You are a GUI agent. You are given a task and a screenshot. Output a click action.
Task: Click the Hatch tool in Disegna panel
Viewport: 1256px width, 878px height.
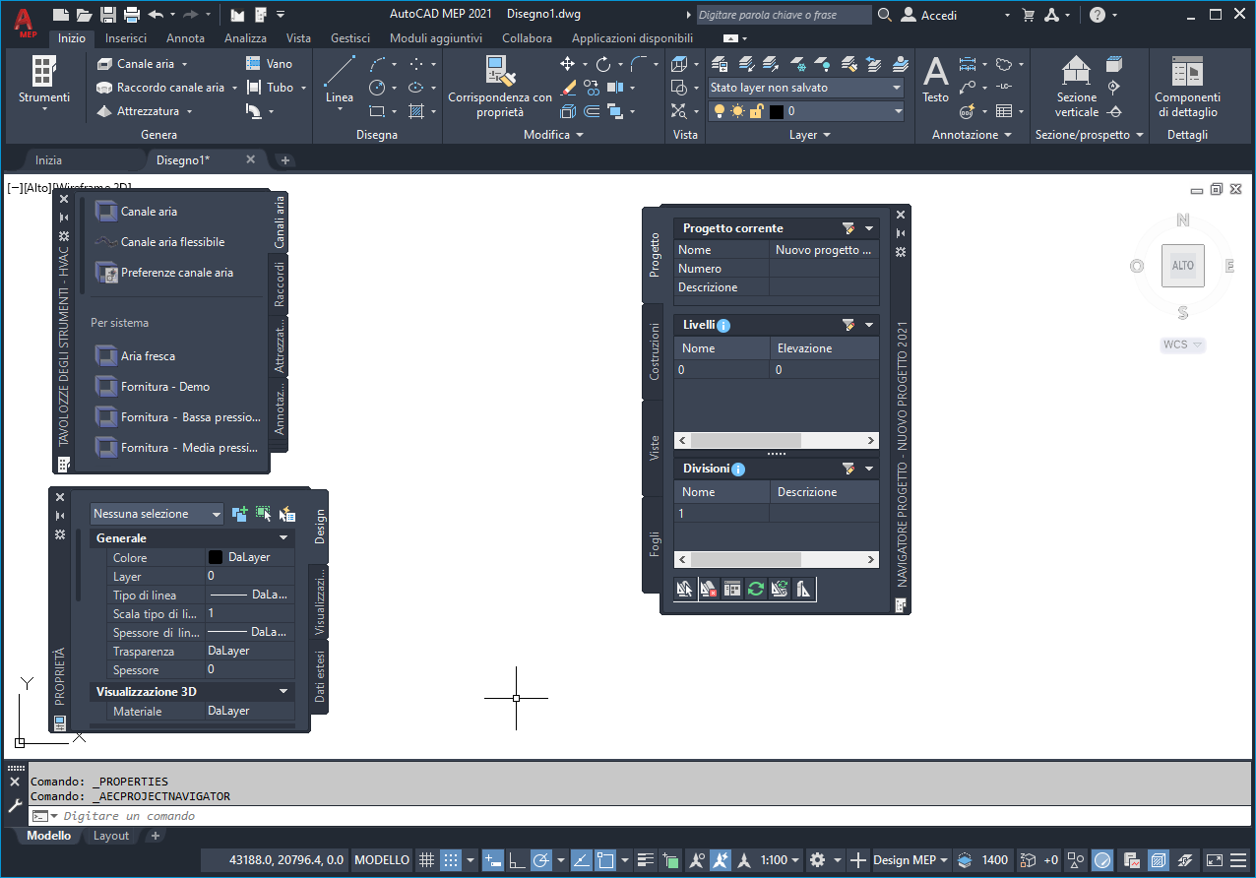[416, 111]
